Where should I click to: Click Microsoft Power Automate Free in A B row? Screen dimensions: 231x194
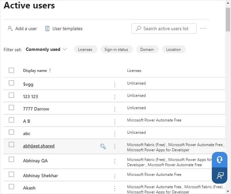[x=154, y=120]
